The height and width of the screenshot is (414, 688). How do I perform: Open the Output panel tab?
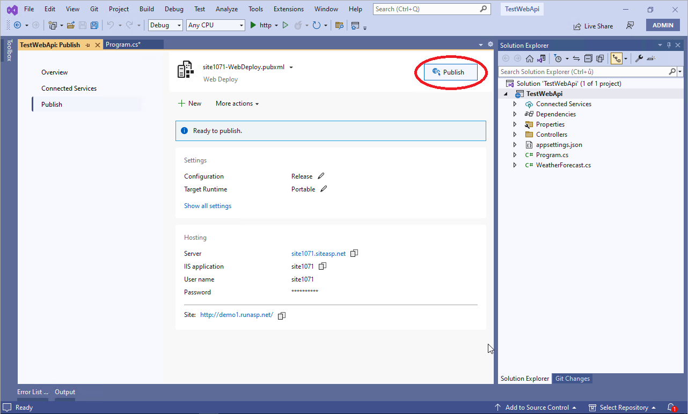pyautogui.click(x=65, y=392)
